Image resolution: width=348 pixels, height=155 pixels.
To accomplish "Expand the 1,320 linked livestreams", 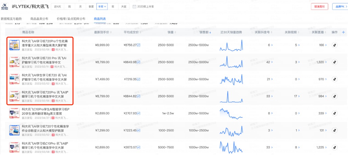I will (x=322, y=62).
